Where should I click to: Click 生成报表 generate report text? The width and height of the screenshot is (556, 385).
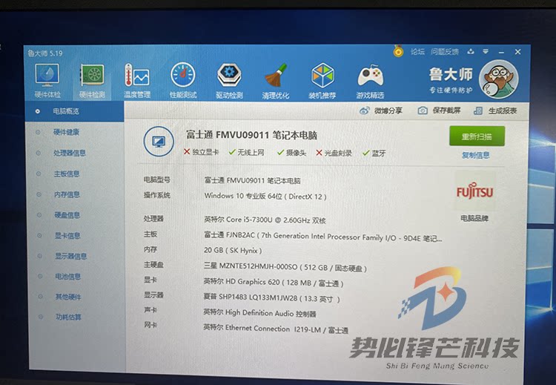coord(503,111)
